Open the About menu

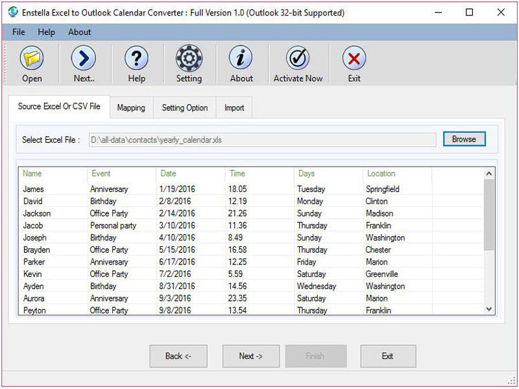80,32
